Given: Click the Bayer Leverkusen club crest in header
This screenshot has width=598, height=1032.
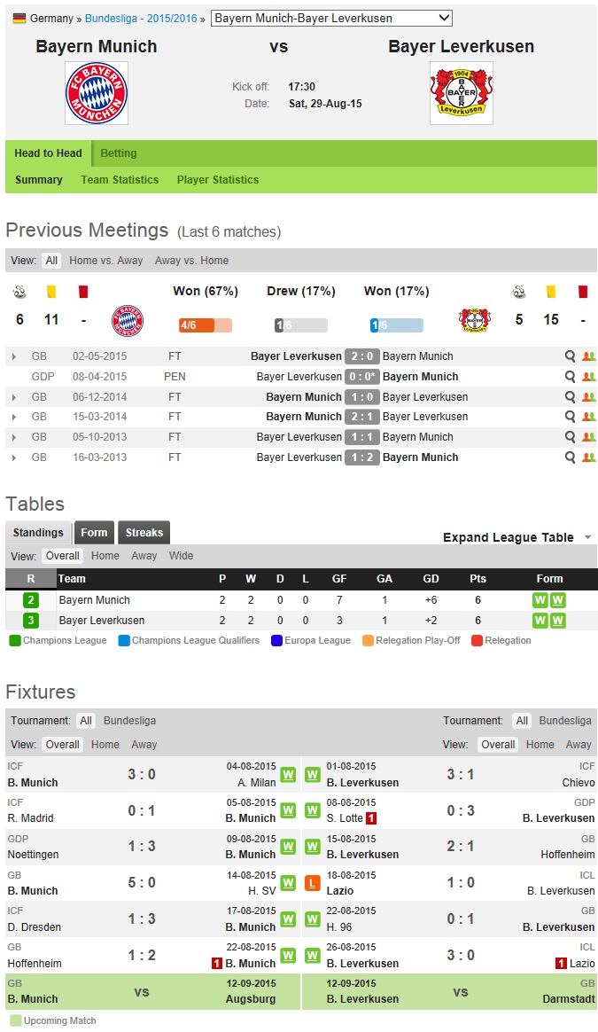Looking at the screenshot, I should (461, 93).
